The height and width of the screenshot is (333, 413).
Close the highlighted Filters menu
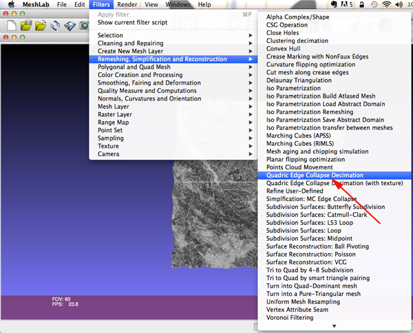(101, 5)
